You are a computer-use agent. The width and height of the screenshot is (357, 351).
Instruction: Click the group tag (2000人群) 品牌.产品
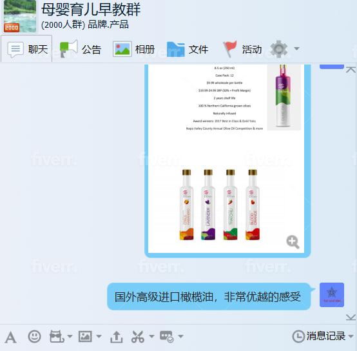(x=84, y=25)
